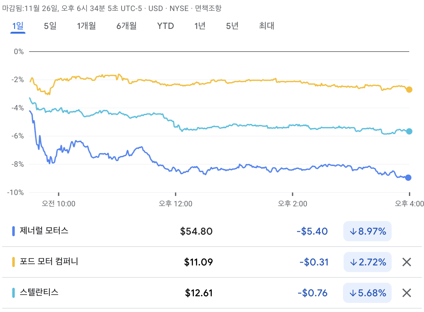Click the 0% y-axis label
Screen dimensions: 424x312
[x=19, y=52]
